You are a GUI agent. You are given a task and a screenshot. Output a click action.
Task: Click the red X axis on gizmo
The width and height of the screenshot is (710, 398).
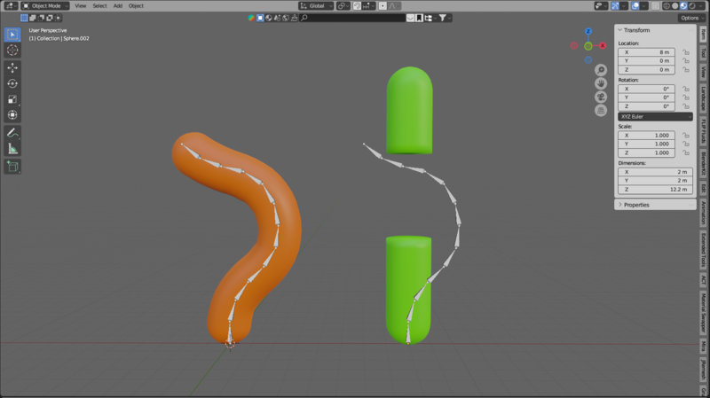pos(602,45)
